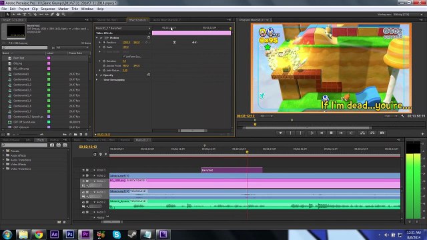Viewport: 427px width, 240px height.
Task: Open the File menu
Action: (x=4, y=9)
